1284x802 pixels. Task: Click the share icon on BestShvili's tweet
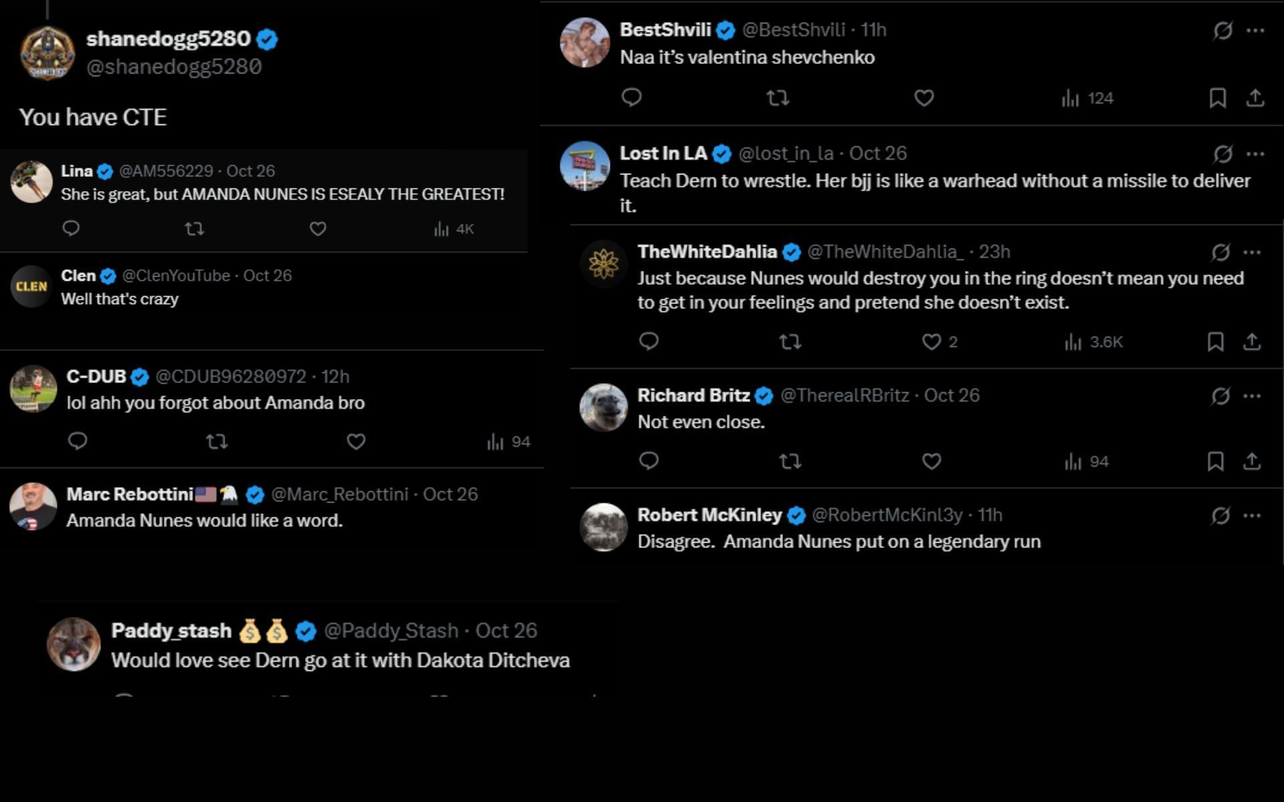click(x=1253, y=98)
